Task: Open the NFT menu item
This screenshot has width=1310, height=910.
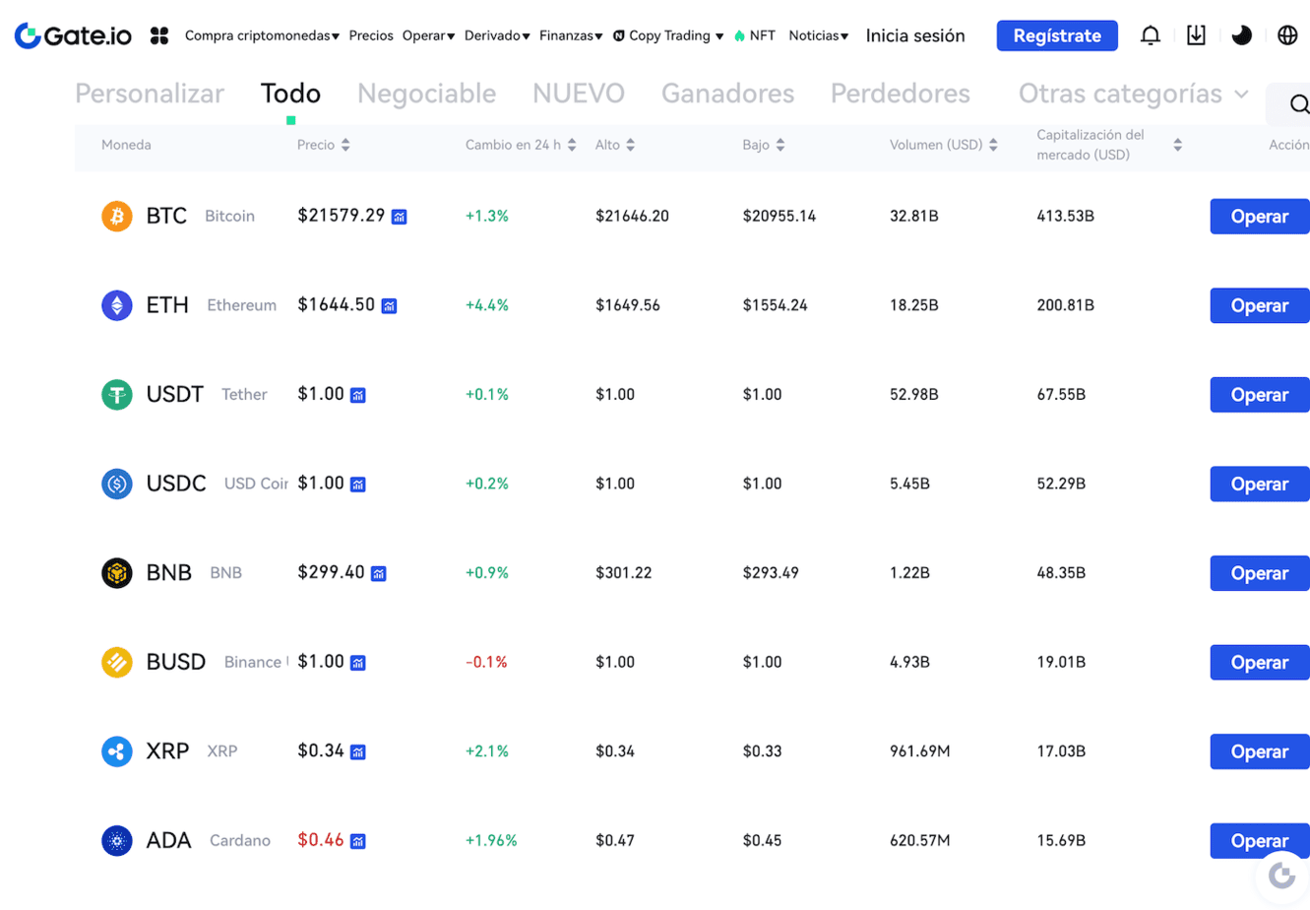Action: coord(755,35)
